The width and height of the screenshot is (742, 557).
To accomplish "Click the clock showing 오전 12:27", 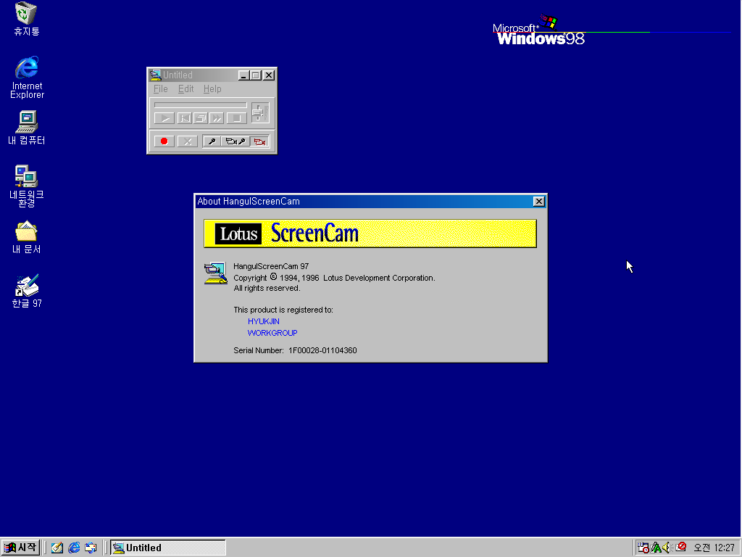I will click(x=714, y=548).
